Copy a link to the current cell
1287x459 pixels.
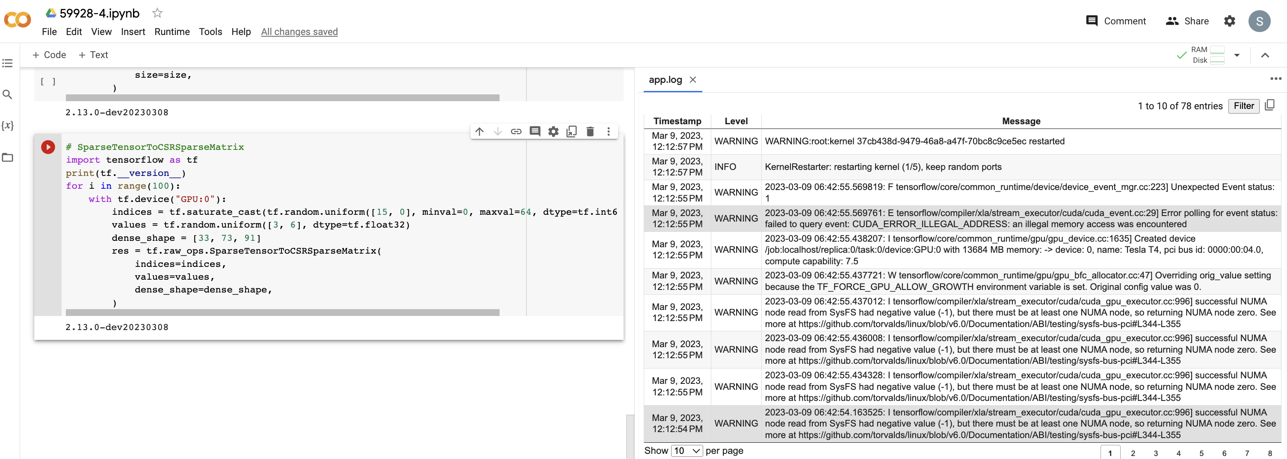point(516,131)
